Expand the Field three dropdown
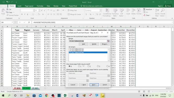 pyautogui.click(x=88, y=81)
